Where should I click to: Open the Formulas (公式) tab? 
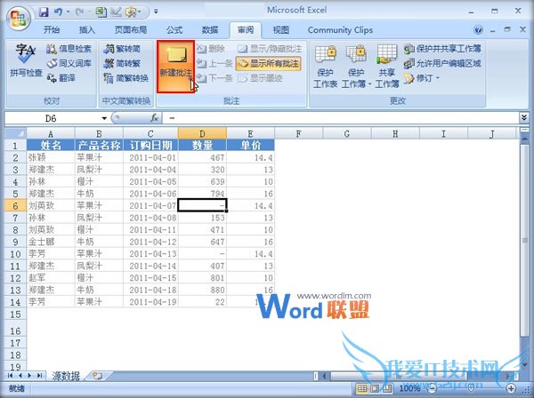(174, 30)
